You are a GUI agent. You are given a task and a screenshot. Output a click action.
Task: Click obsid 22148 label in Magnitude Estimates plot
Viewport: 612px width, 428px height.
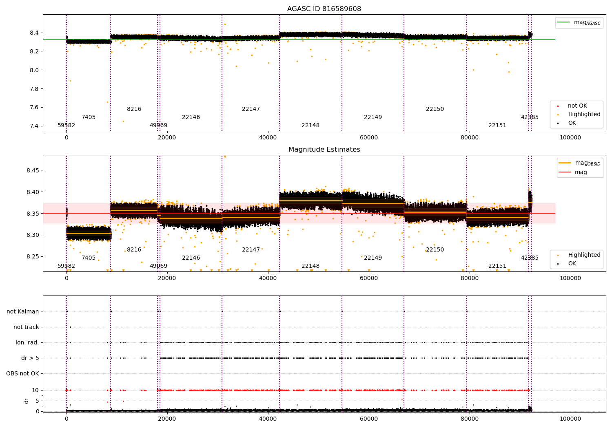click(x=310, y=266)
